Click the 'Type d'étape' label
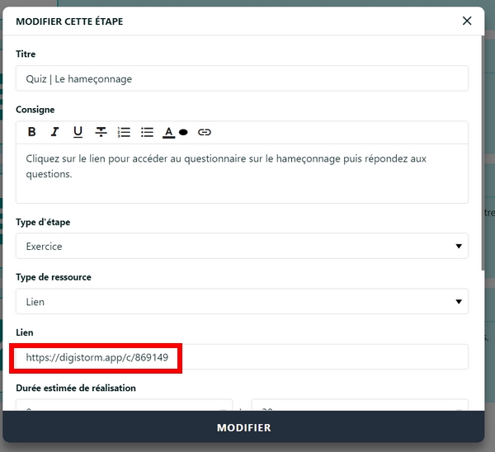Image resolution: width=495 pixels, height=452 pixels. click(x=43, y=222)
